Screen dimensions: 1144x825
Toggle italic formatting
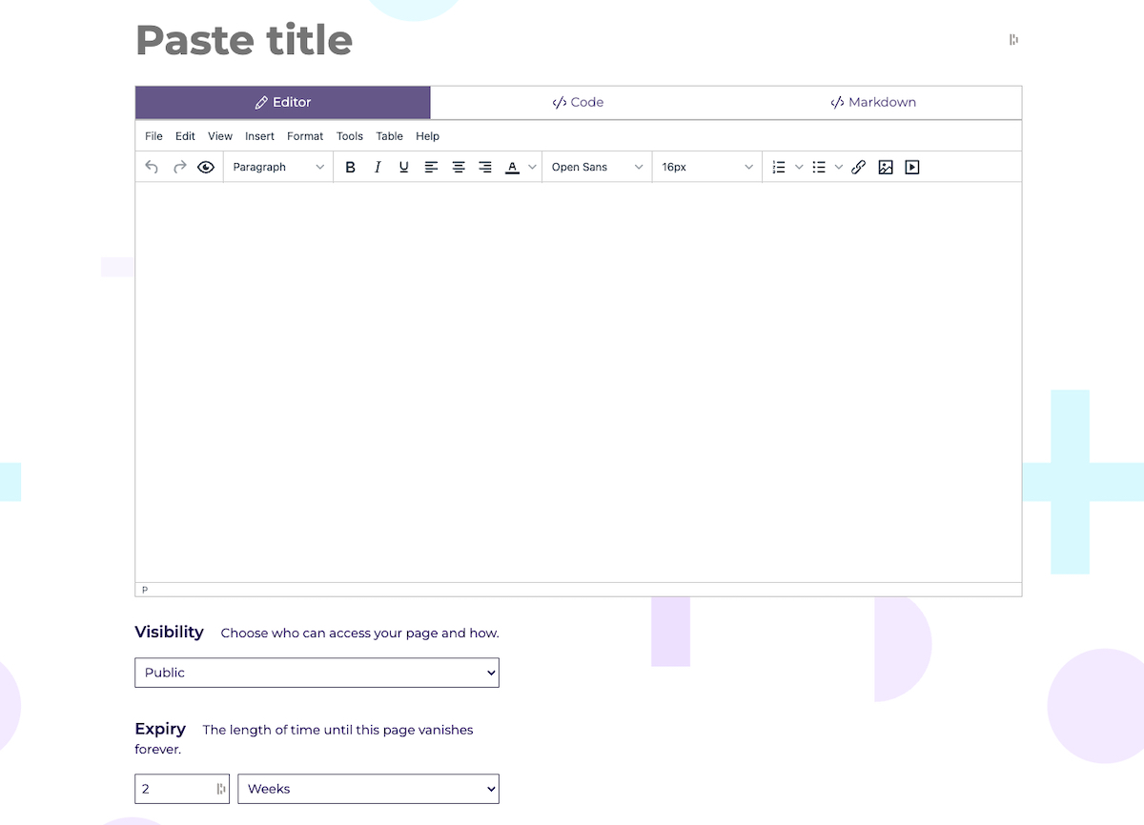point(378,167)
